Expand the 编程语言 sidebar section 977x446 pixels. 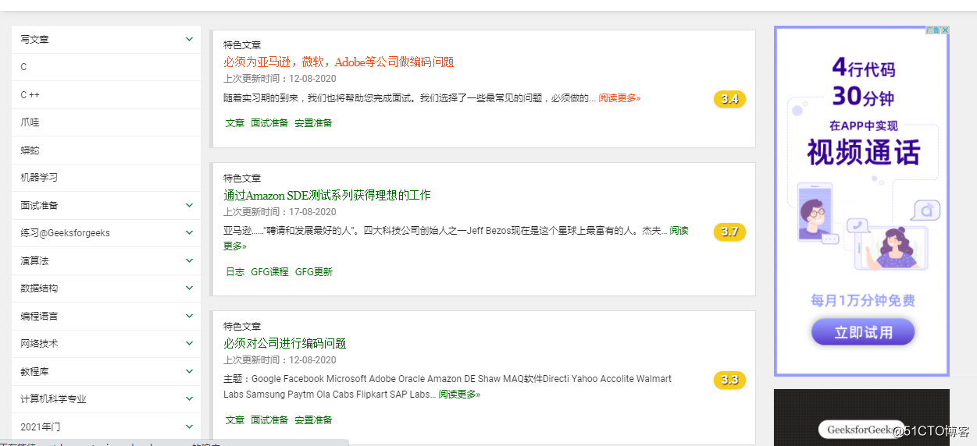190,316
